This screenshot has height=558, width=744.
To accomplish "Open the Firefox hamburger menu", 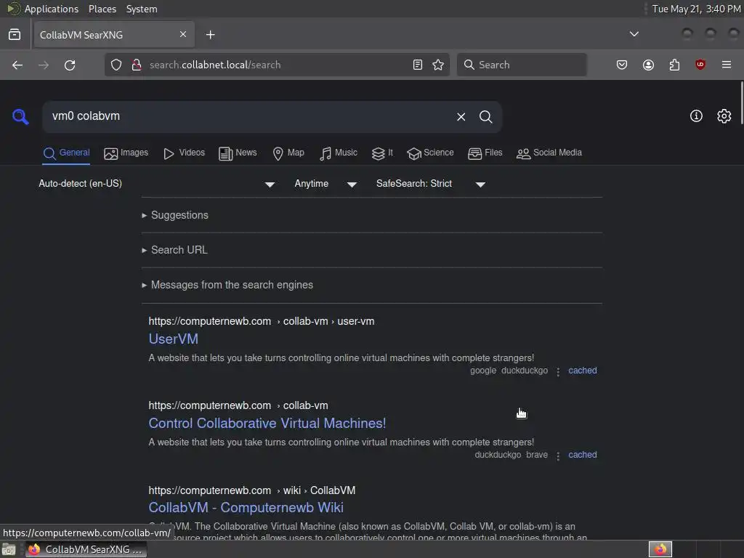I will 727,65.
